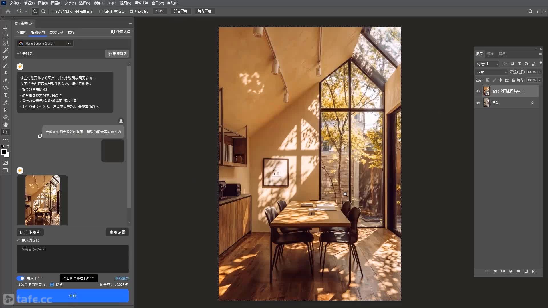Open the 滤镜(T) menu
This screenshot has width=548, height=308.
coord(99,3)
